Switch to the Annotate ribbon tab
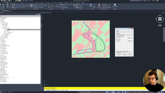Screen dimensions: 165x93 [x=7, y=2]
